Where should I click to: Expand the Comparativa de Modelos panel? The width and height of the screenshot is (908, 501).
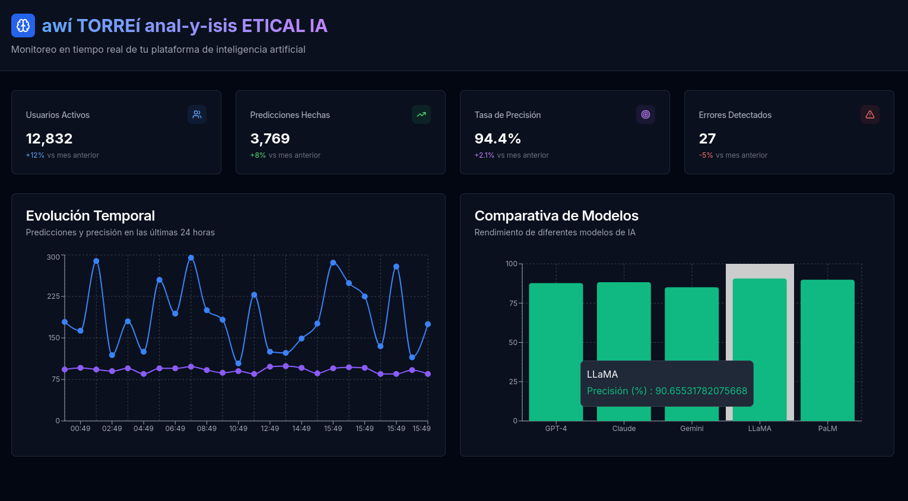point(557,216)
